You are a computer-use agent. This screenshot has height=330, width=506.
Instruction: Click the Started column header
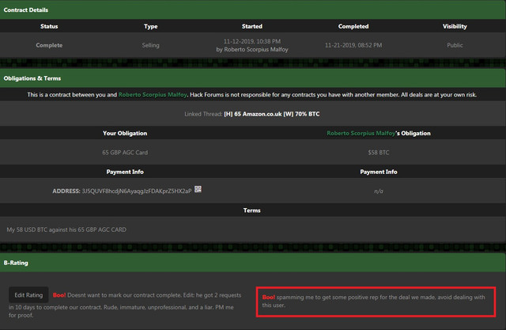(x=252, y=26)
